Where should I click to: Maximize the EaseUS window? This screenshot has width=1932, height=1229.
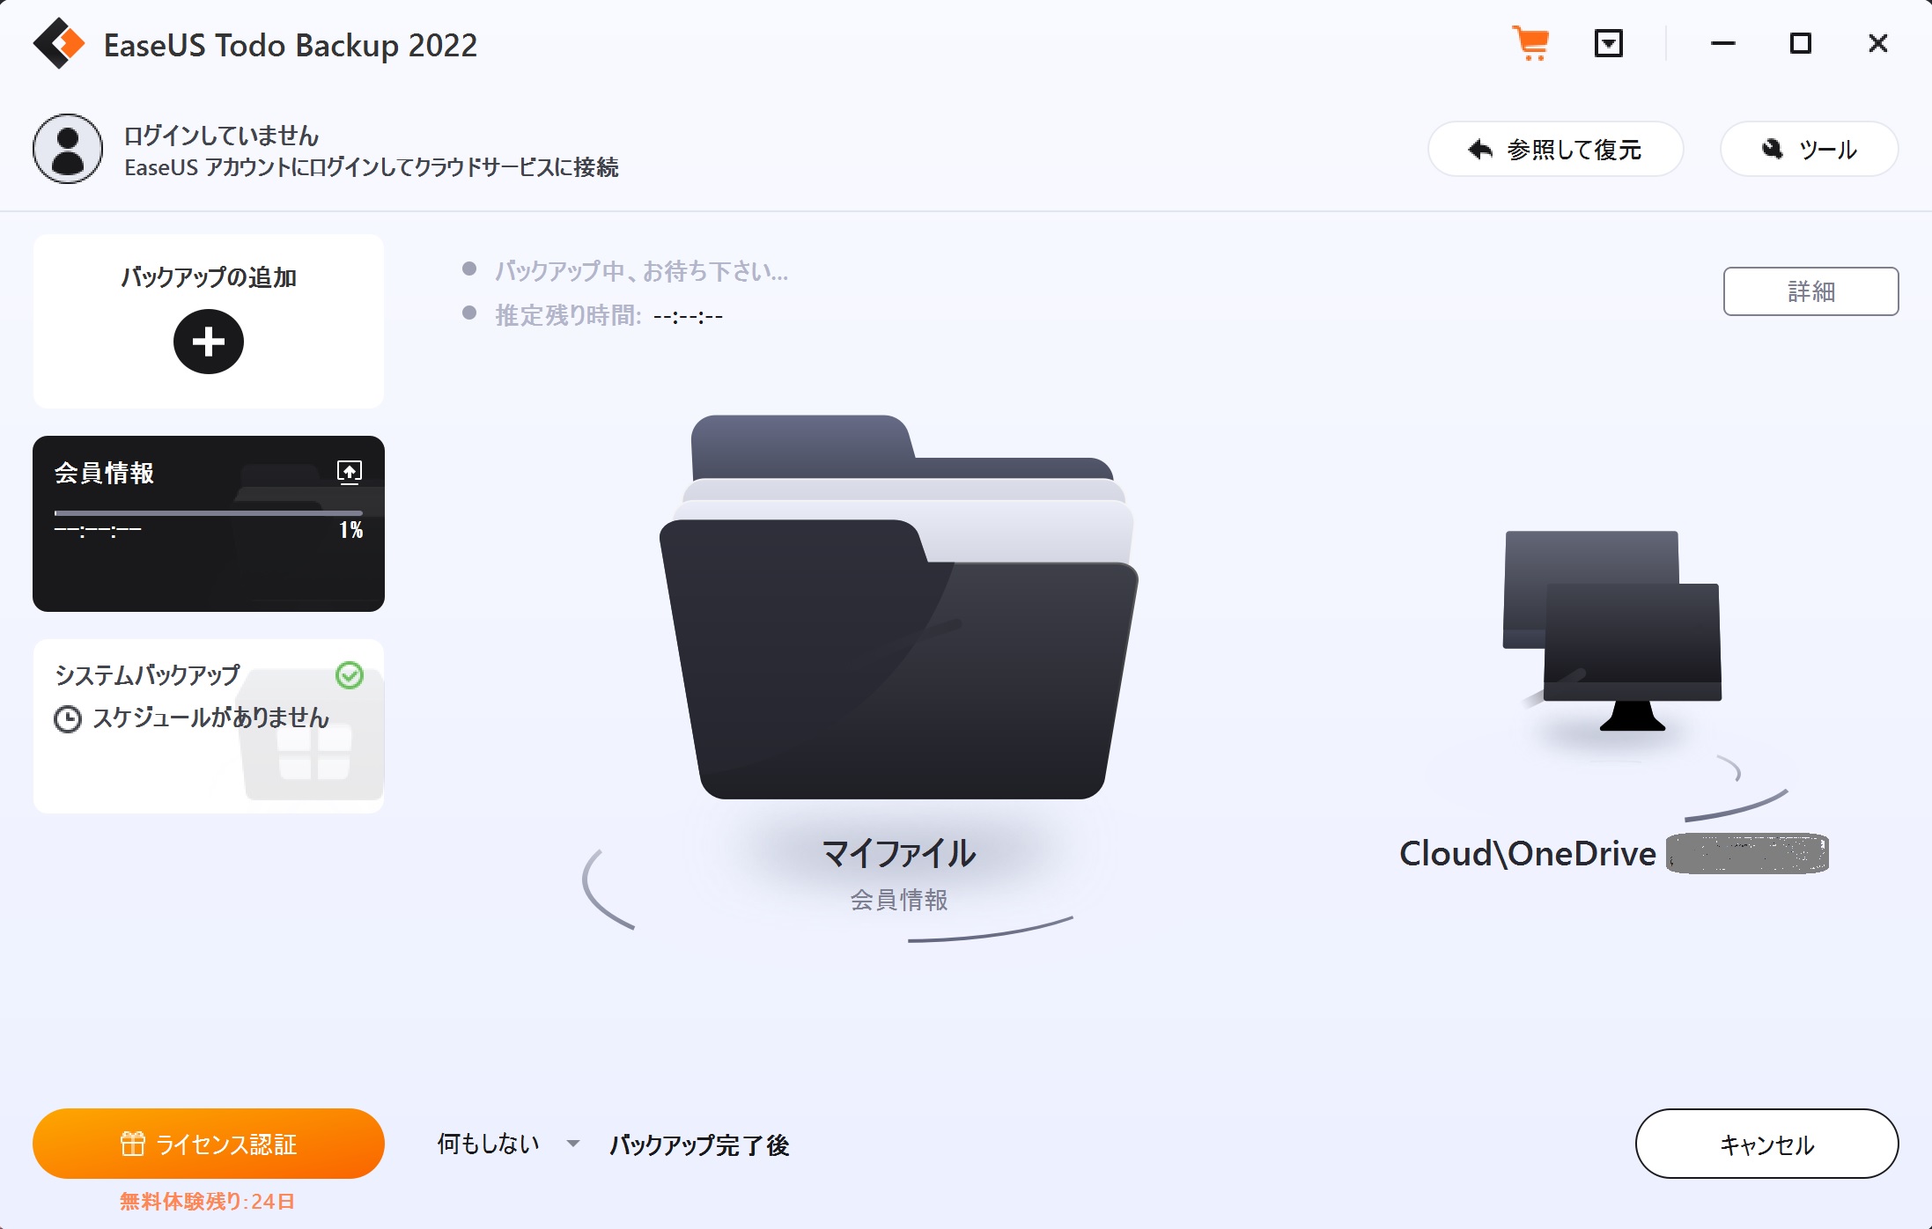[1801, 43]
